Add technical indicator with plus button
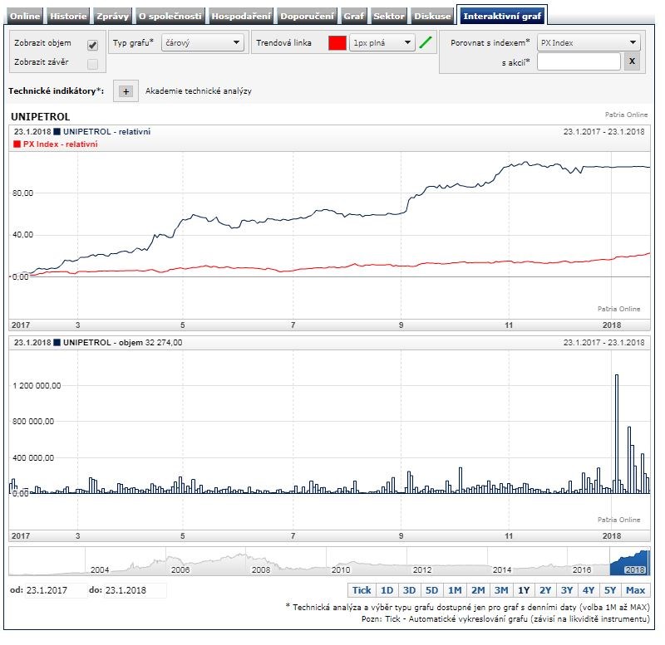This screenshot has height=645, width=665. (126, 91)
